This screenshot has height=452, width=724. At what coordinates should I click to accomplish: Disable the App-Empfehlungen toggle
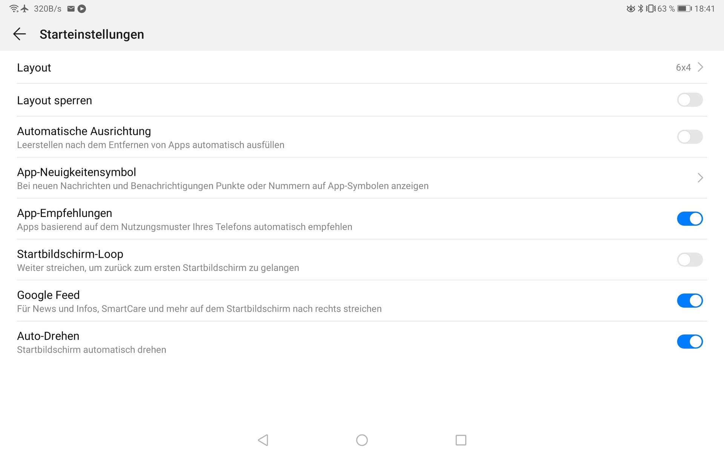click(690, 218)
